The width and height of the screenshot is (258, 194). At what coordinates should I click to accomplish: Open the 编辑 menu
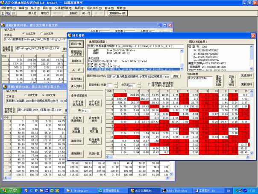(23, 8)
